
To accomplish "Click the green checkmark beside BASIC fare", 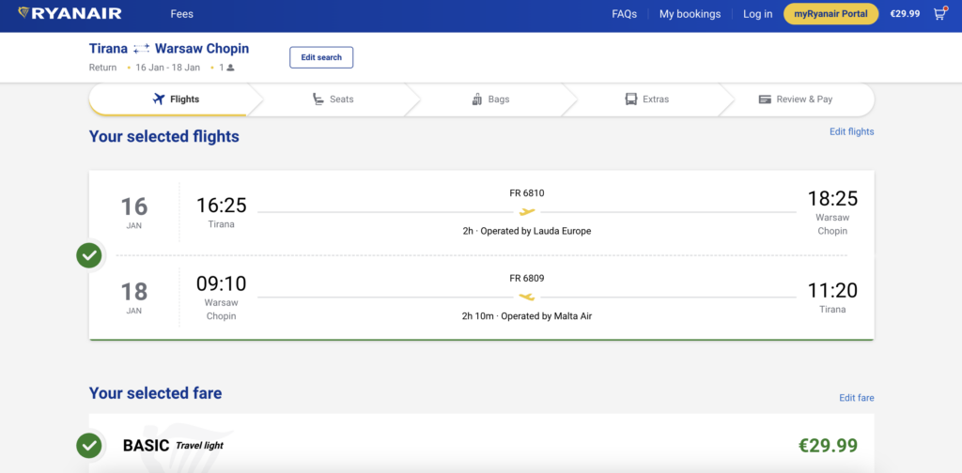I will pos(89,445).
